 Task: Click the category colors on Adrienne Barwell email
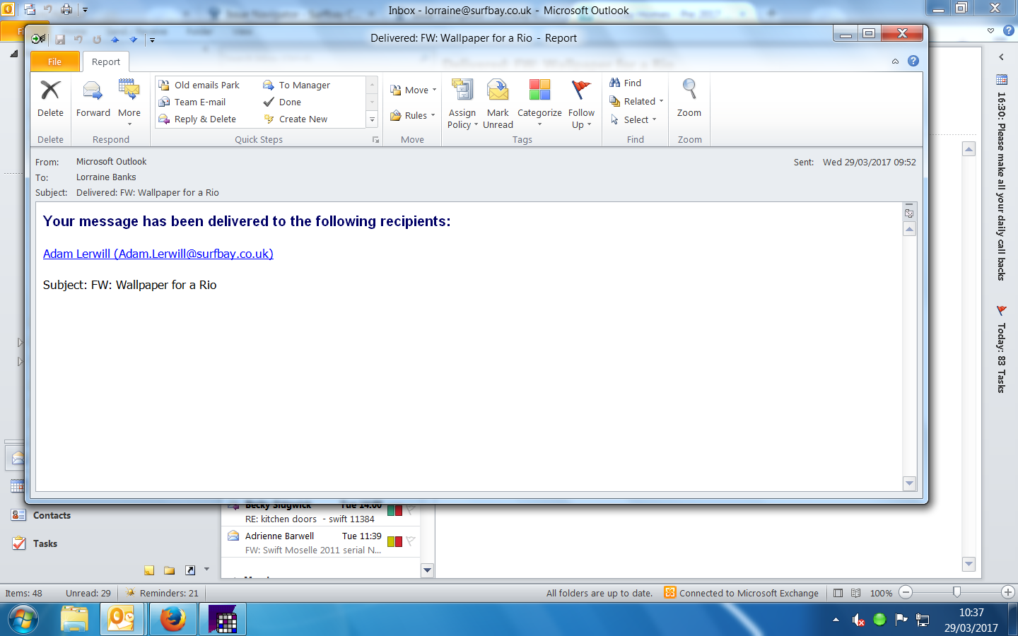[394, 541]
